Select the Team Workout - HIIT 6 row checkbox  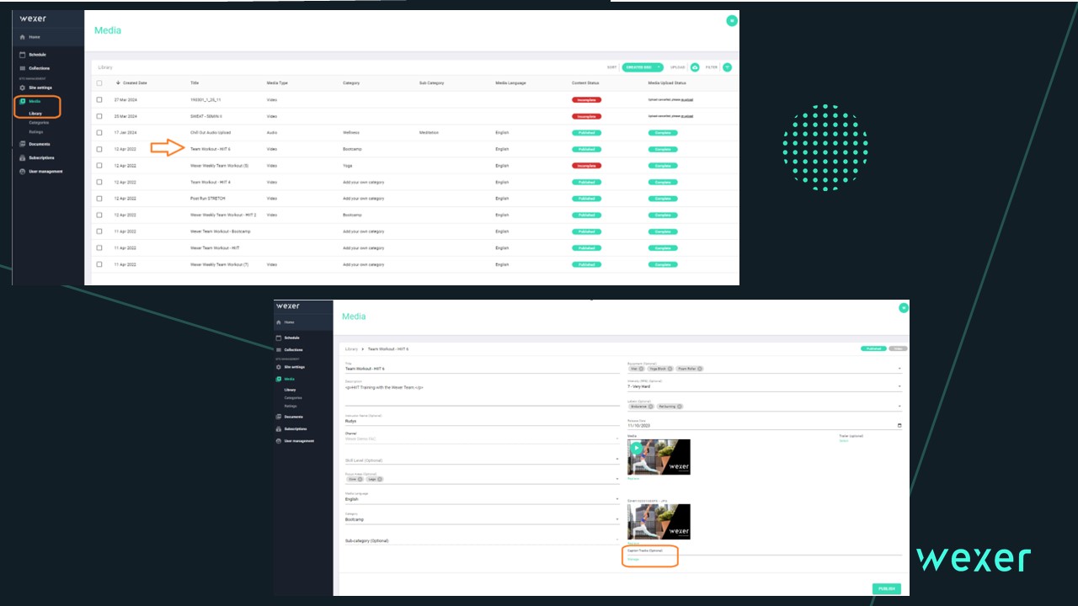coord(99,149)
